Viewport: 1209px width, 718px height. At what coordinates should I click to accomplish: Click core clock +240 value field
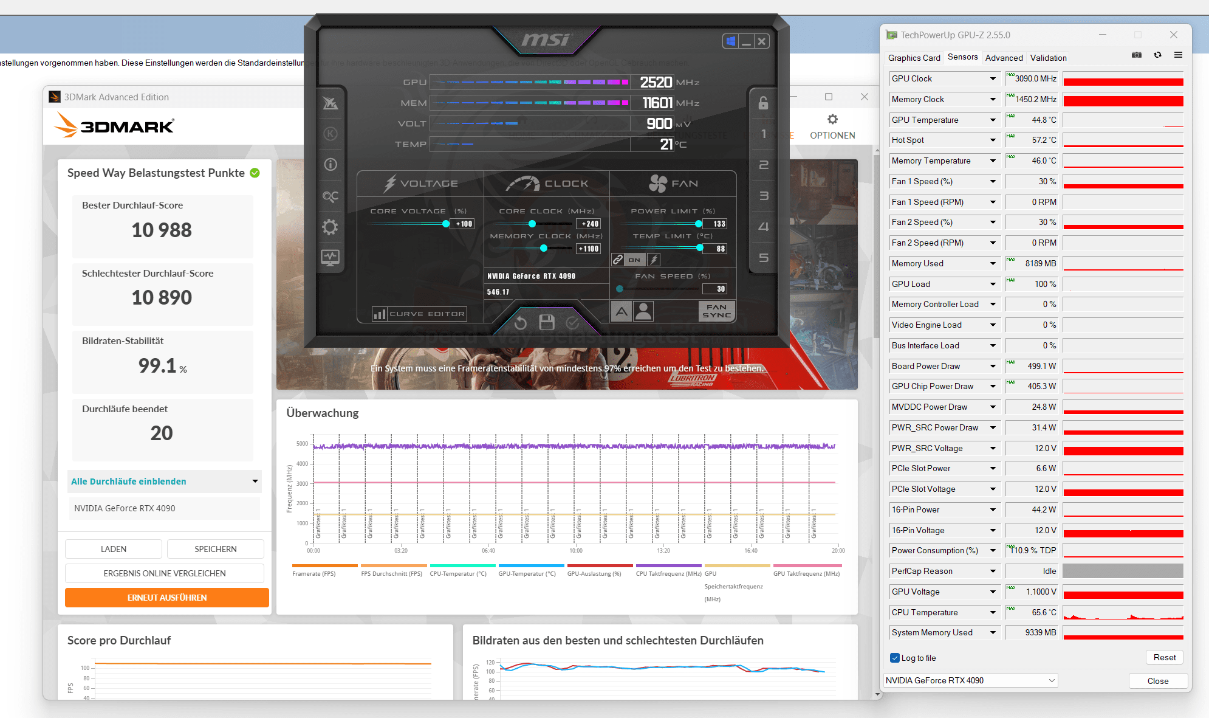[x=589, y=224]
